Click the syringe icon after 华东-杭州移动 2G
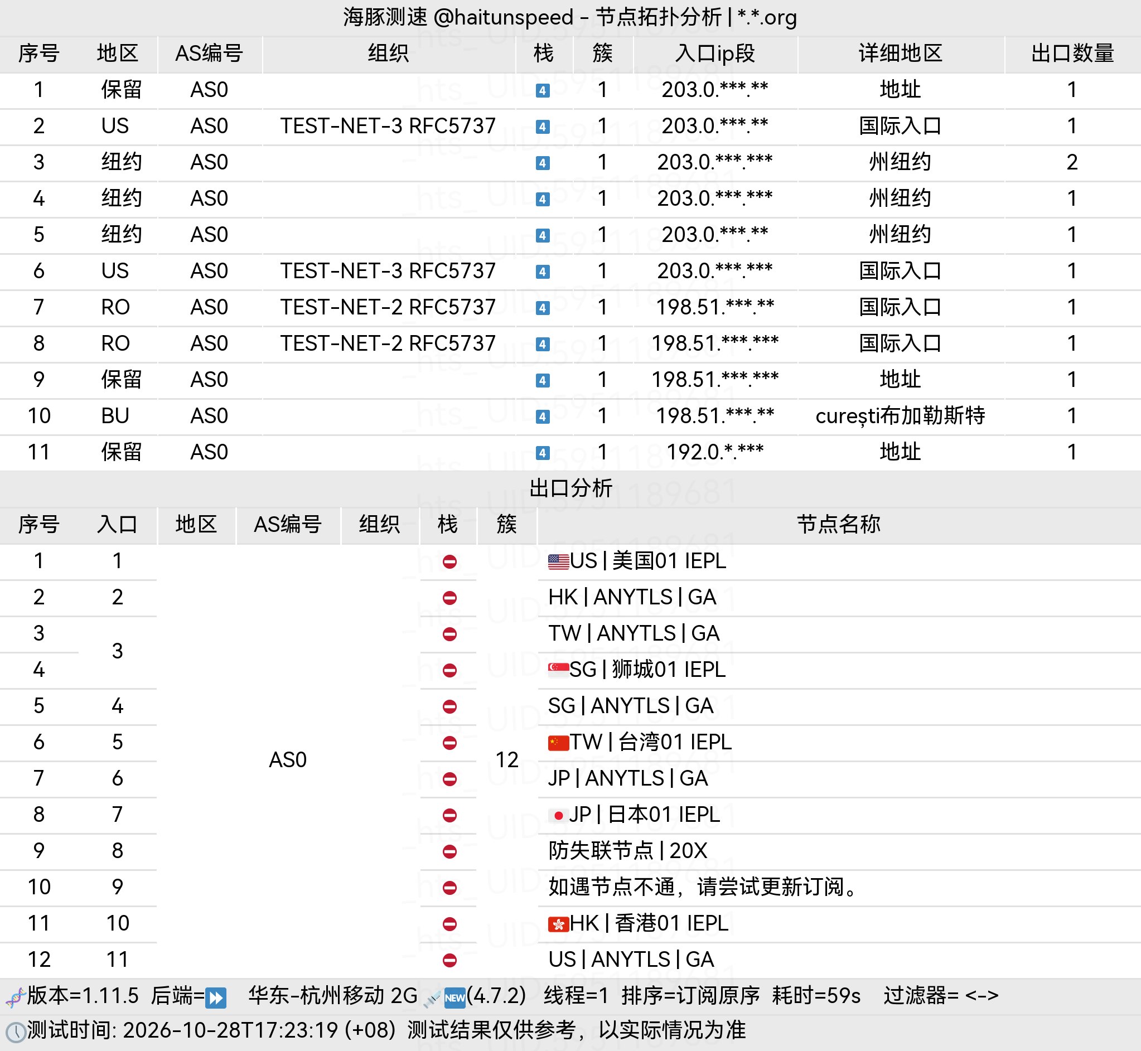This screenshot has width=1141, height=1051. tap(432, 997)
